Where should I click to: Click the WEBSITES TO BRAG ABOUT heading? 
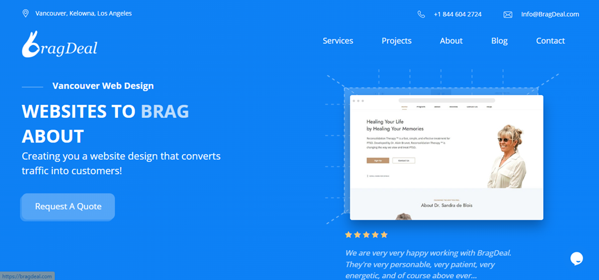[x=106, y=123]
